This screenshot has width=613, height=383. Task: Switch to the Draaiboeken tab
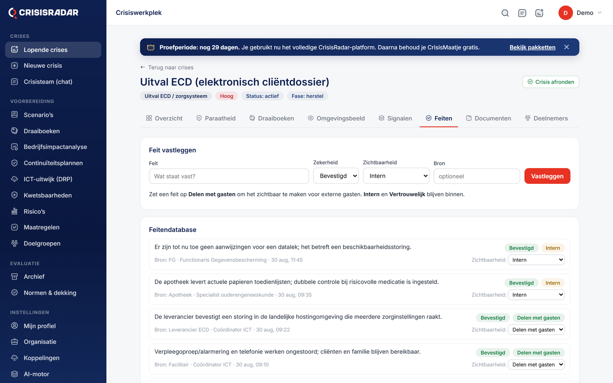[x=271, y=118]
